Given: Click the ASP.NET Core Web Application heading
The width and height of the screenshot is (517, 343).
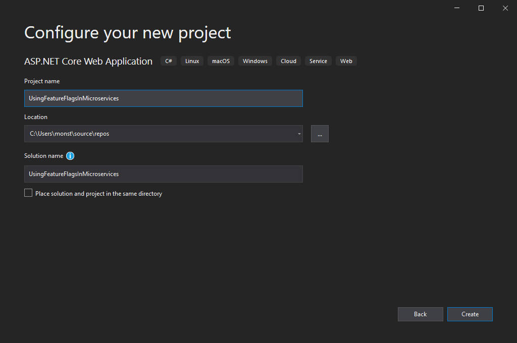Looking at the screenshot, I should coord(88,62).
